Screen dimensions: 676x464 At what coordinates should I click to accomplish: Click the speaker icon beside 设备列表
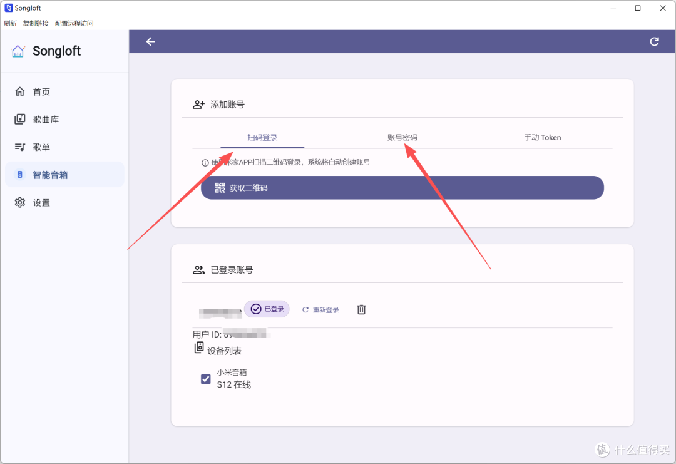[x=199, y=348]
